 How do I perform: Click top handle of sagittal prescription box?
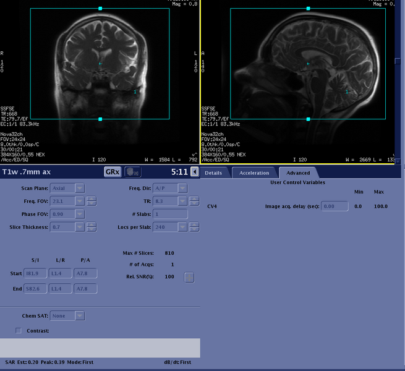pyautogui.click(x=308, y=9)
